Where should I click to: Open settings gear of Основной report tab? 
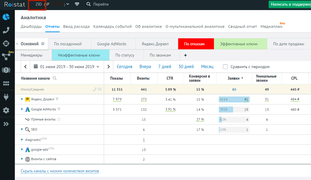point(43,44)
